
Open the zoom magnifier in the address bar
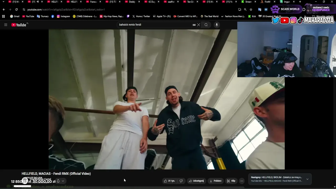point(245,9)
